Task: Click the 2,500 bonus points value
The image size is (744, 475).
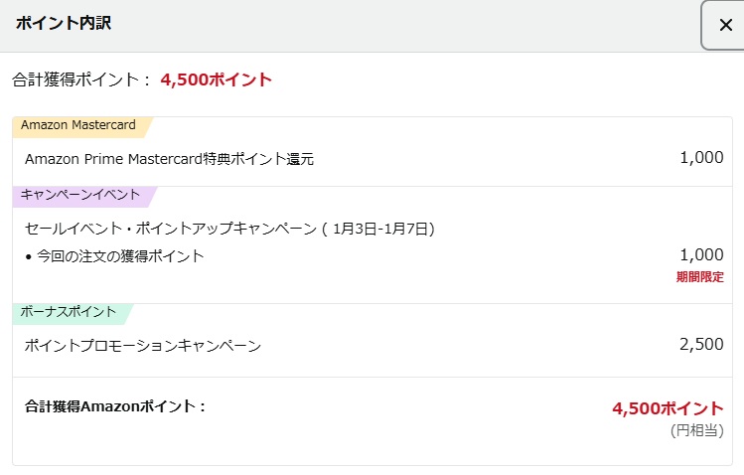Action: tap(701, 345)
